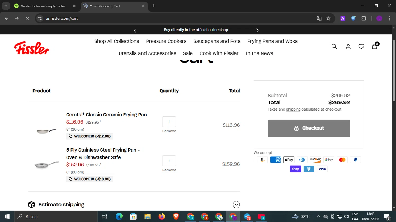The height and width of the screenshot is (222, 396).
Task: Click the American Express payment icon
Action: 275,160
